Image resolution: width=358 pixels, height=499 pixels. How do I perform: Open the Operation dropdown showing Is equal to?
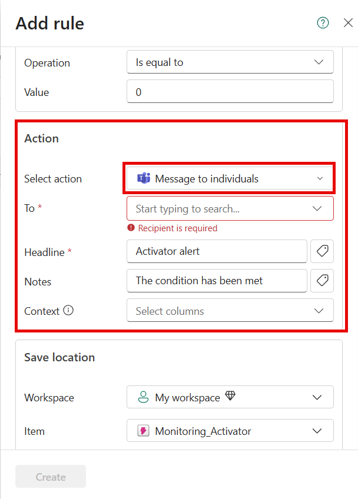click(230, 62)
